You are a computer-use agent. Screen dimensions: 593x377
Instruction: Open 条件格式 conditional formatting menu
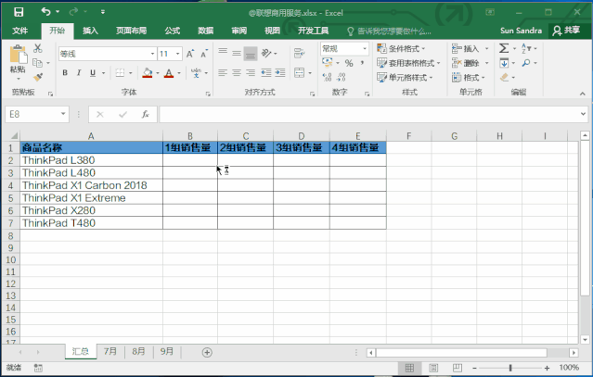click(x=401, y=49)
